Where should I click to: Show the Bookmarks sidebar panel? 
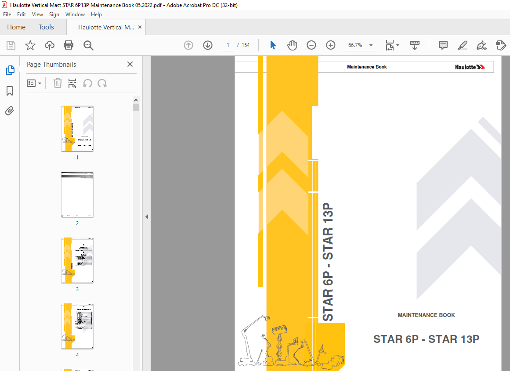[10, 91]
